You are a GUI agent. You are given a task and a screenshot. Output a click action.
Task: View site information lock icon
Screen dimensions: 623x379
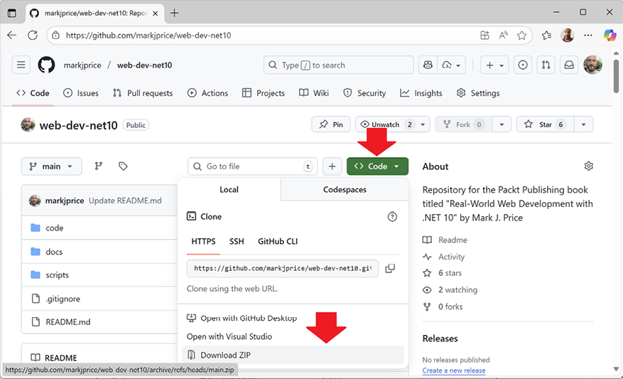56,36
